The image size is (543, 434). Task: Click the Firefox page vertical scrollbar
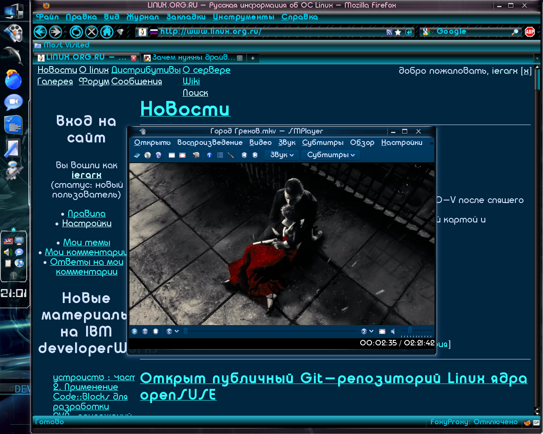[x=537, y=239]
